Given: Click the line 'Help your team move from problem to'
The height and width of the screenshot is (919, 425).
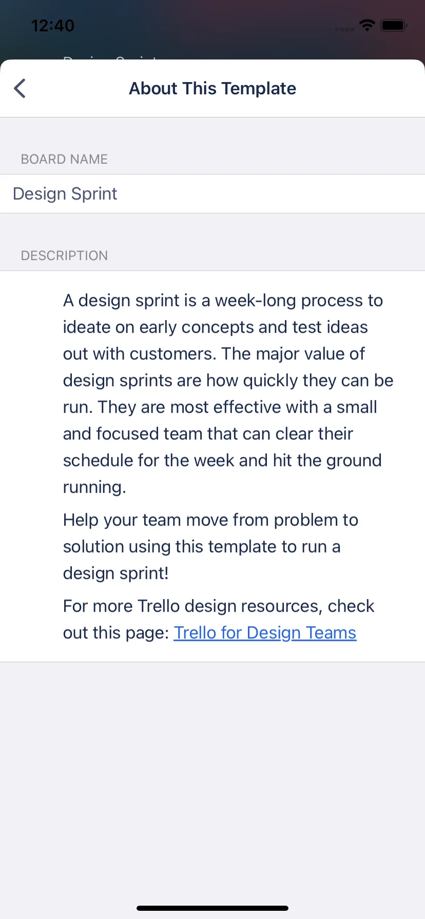Looking at the screenshot, I should (x=210, y=520).
